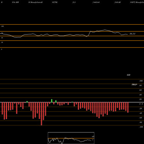Click the MR panel label
This screenshot has width=144, height=144.
(128, 75)
